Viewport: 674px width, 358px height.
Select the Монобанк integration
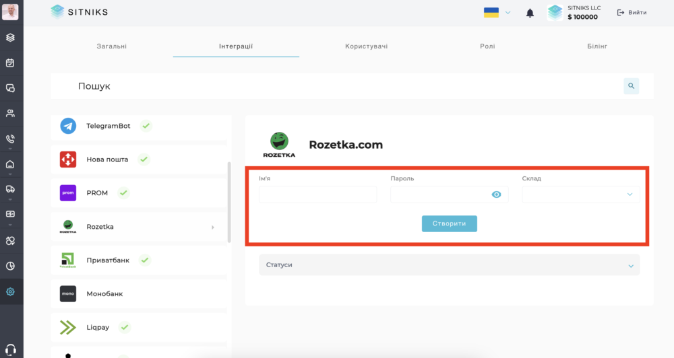pyautogui.click(x=138, y=293)
